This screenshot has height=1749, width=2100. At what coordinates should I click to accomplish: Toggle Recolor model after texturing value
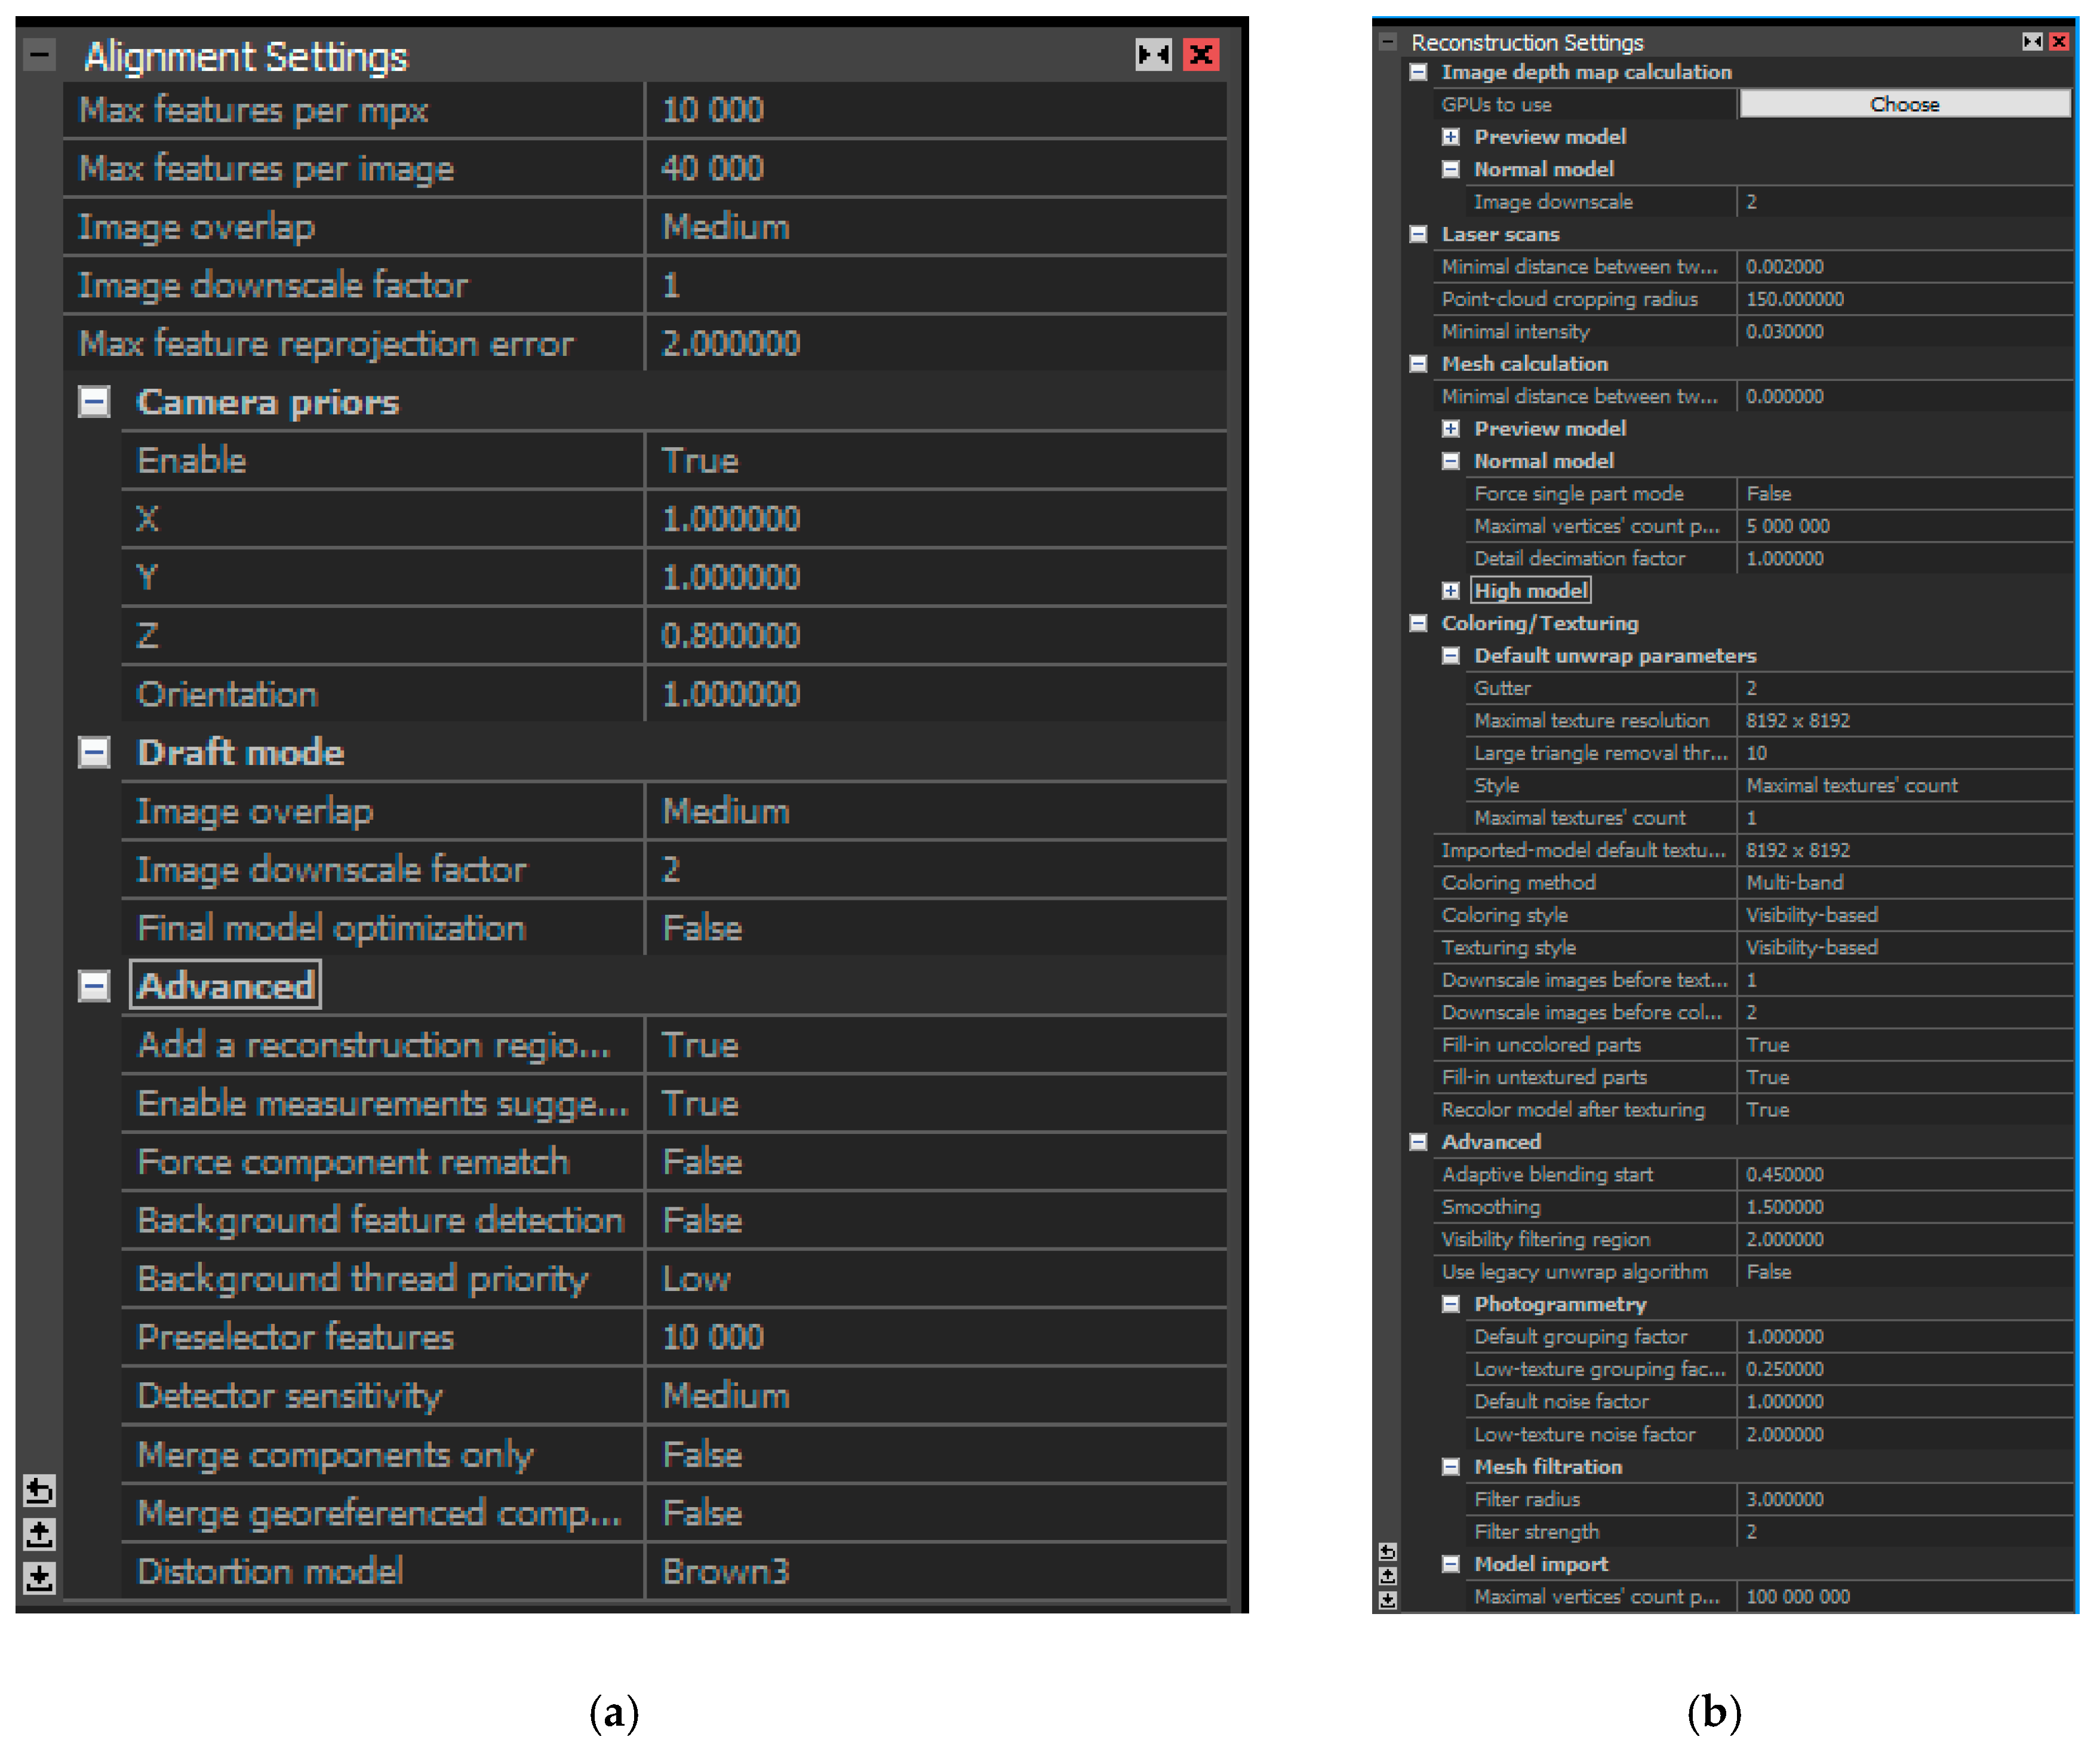pos(1905,1110)
